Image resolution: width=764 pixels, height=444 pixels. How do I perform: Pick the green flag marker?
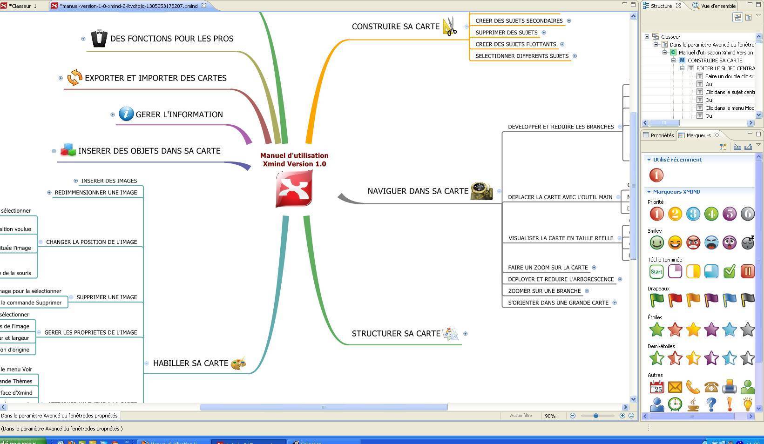[656, 300]
